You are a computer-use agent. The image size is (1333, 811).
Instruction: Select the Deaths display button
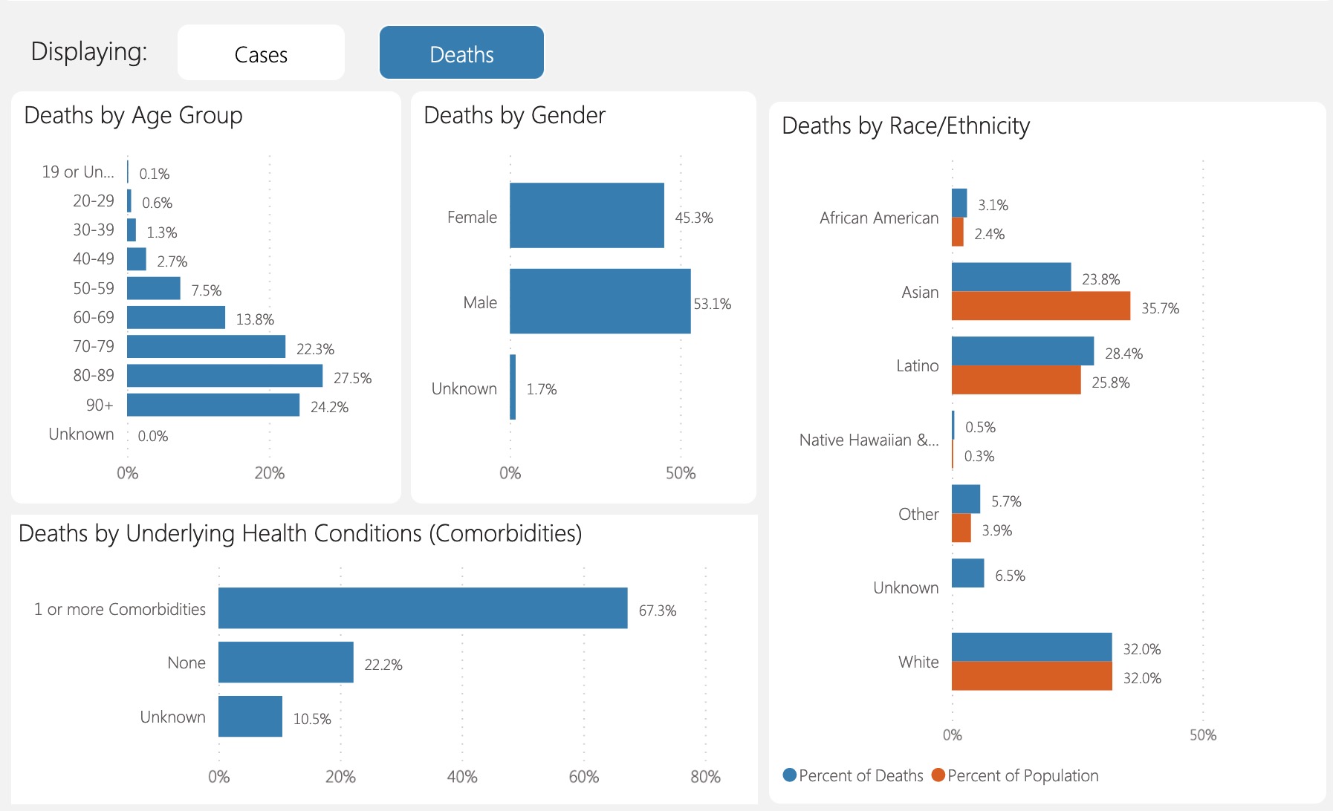click(x=461, y=53)
